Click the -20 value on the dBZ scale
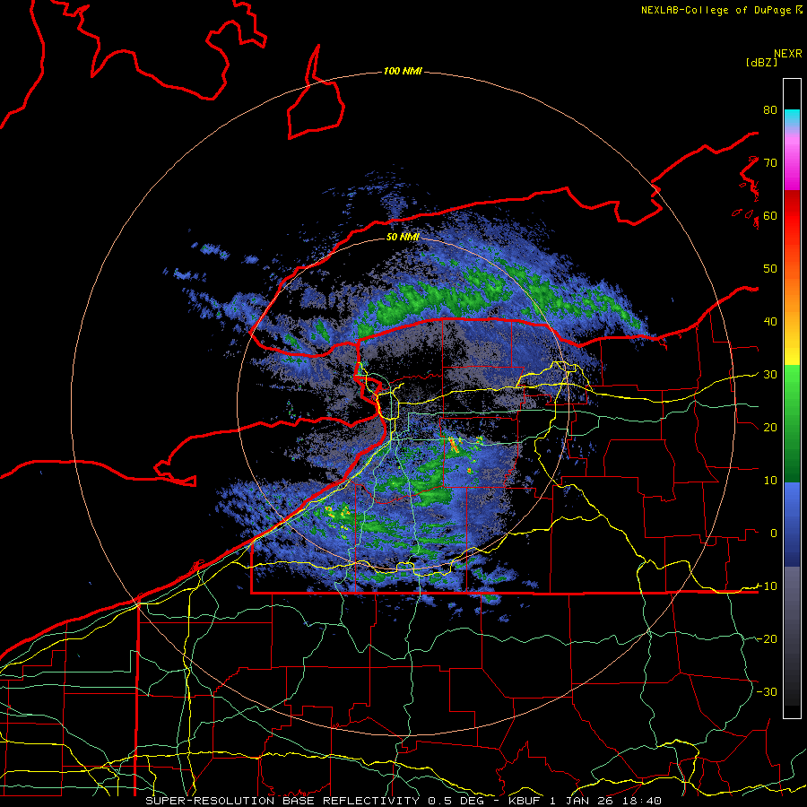Screen dimensions: 807x807 [767, 639]
